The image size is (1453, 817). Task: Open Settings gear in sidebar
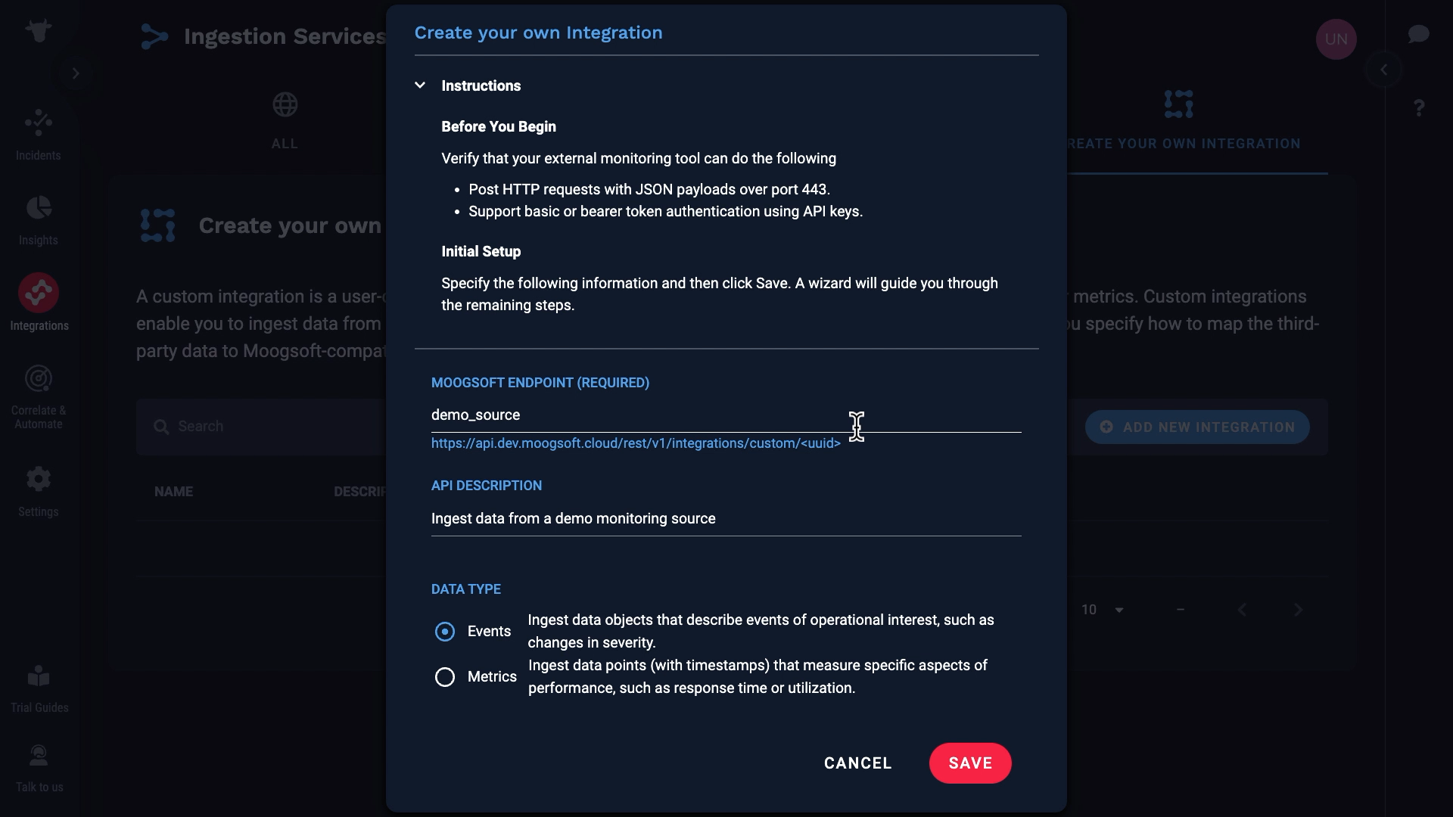pyautogui.click(x=39, y=489)
